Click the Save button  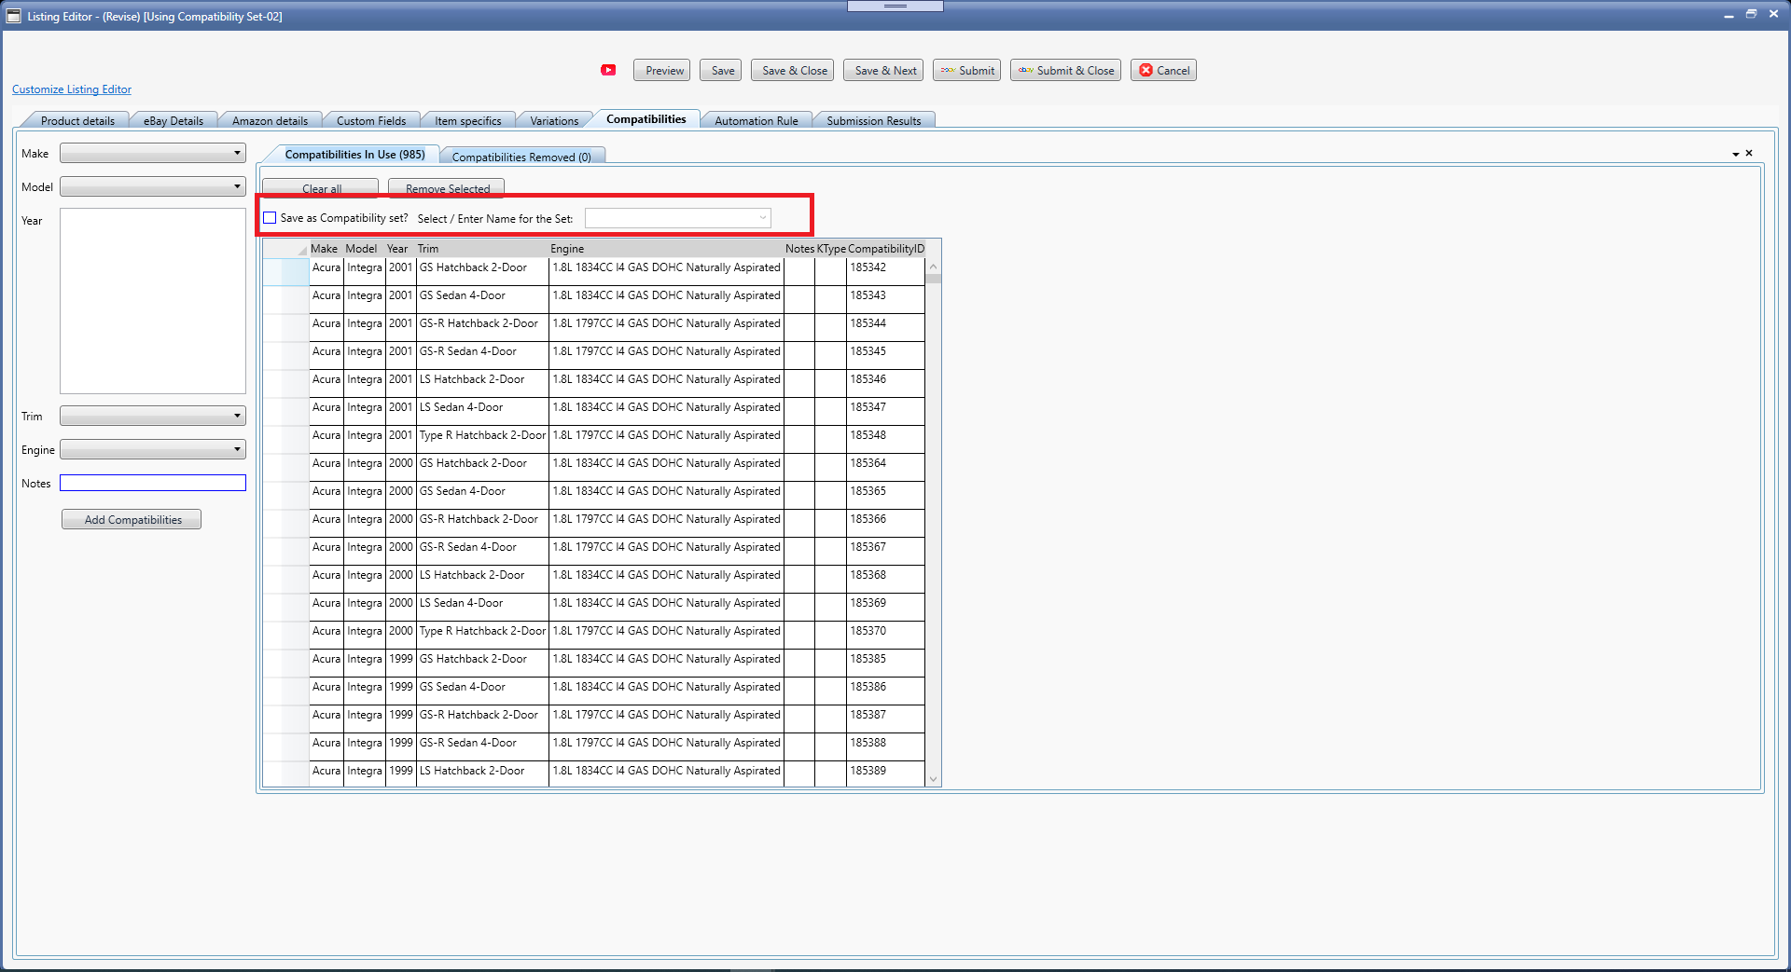click(721, 70)
